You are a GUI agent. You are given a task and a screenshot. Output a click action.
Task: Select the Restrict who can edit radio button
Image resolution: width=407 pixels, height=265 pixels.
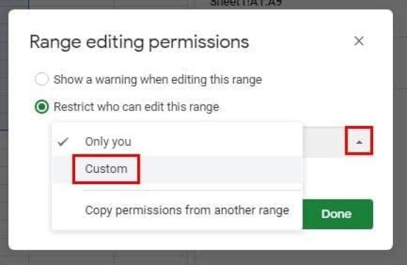[42, 107]
